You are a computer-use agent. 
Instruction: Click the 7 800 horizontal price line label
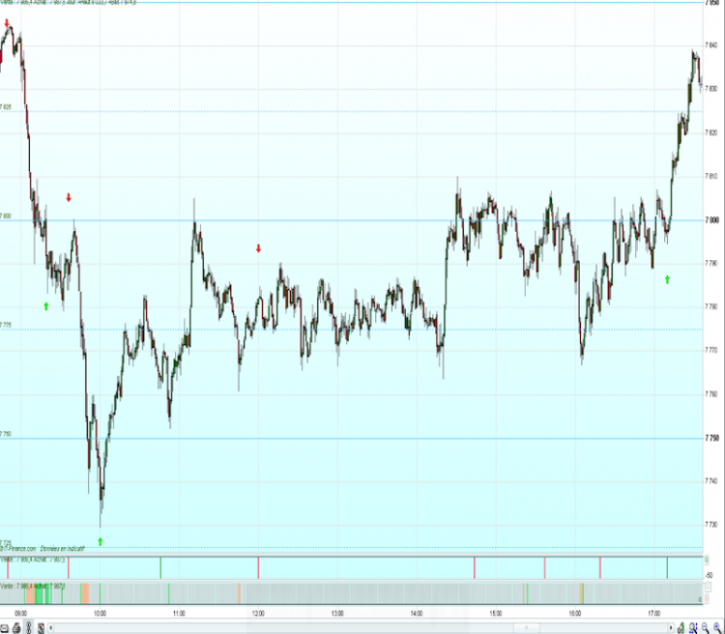(x=5, y=216)
